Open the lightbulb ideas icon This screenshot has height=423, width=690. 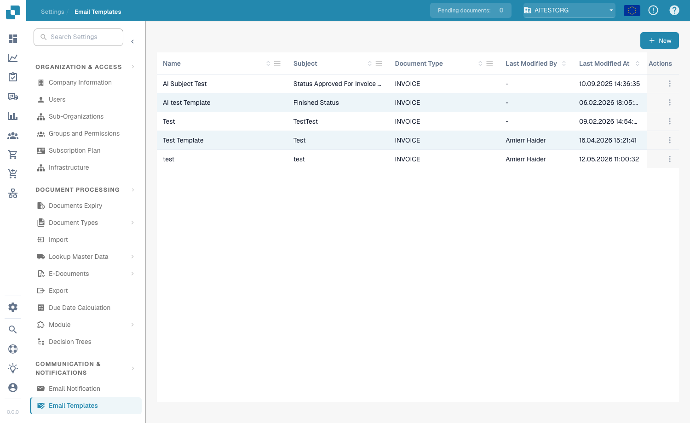pyautogui.click(x=13, y=368)
